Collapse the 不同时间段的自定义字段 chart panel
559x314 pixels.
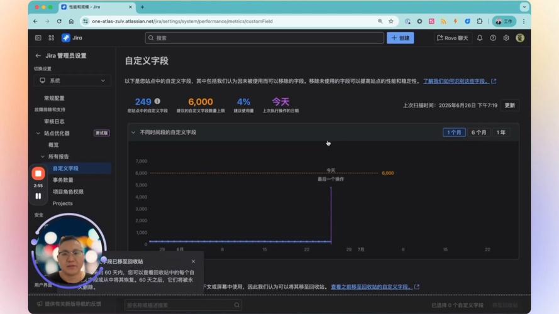pos(133,133)
